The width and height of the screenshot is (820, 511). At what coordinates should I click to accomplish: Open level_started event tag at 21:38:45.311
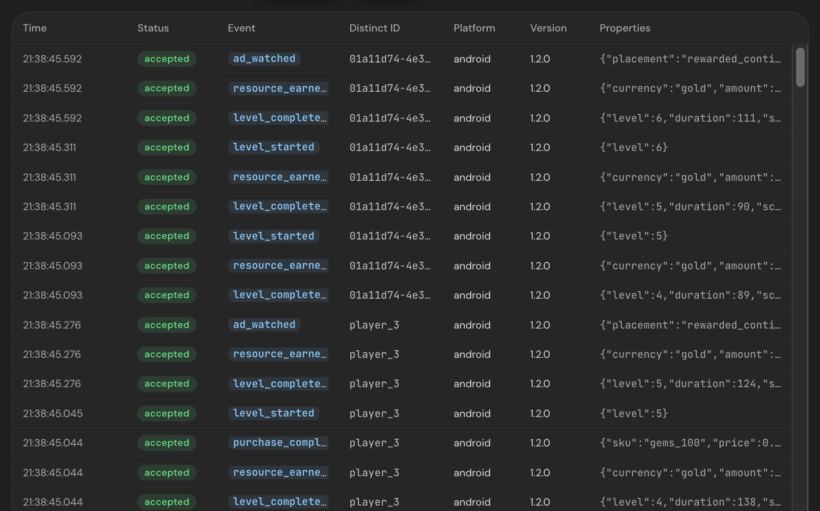pyautogui.click(x=274, y=147)
